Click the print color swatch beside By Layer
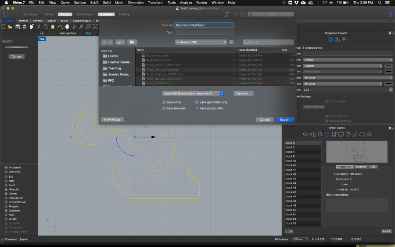 388,84
